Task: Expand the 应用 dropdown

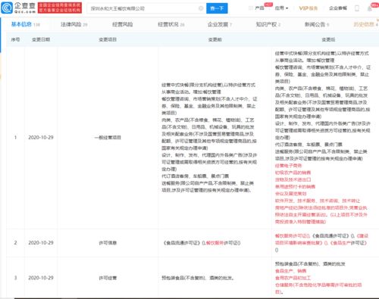Action: pos(281,8)
